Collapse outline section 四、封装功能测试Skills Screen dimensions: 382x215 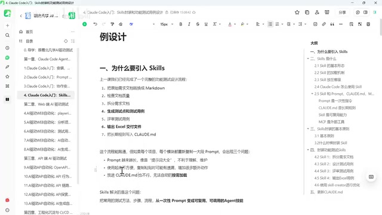click(x=308, y=150)
